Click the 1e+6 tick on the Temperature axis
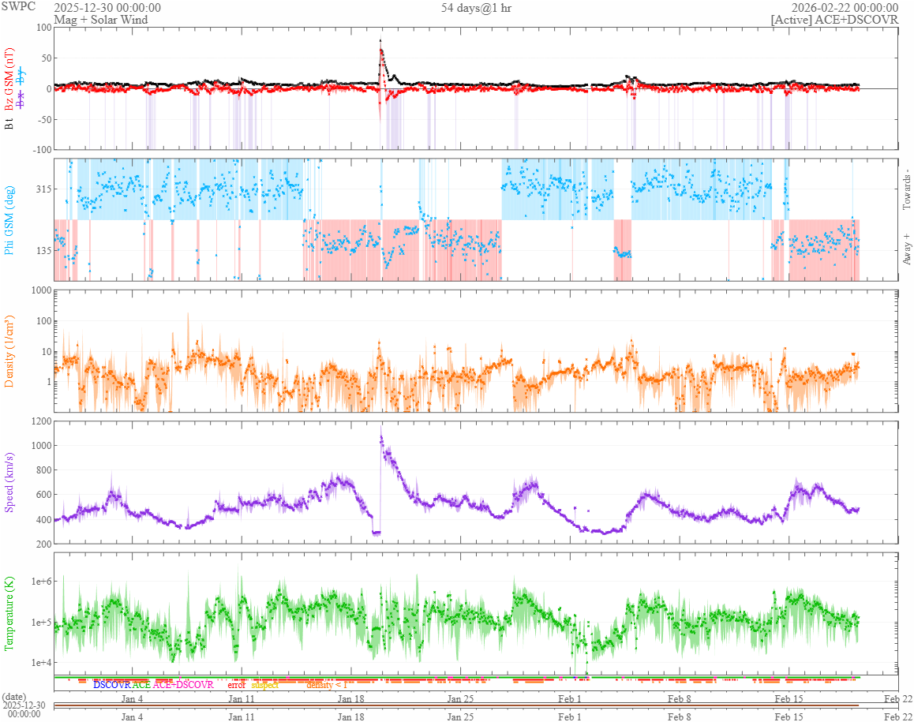 [40, 582]
